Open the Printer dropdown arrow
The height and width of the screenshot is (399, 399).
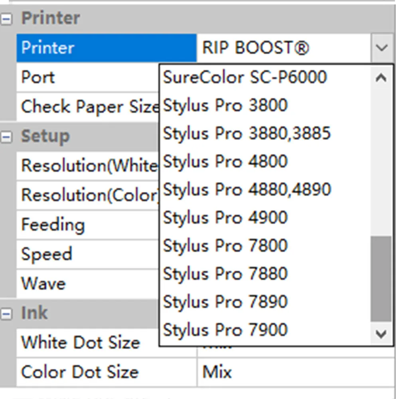(x=382, y=48)
